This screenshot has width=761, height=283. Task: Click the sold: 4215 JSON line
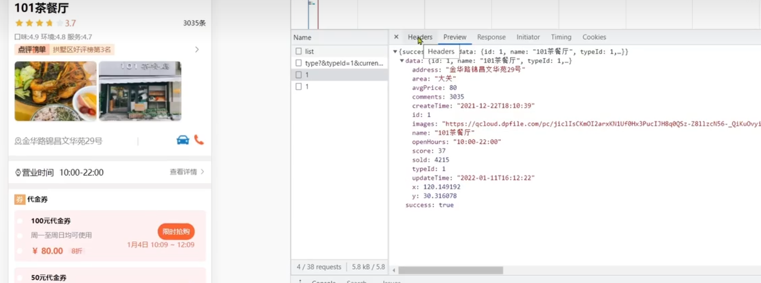(x=431, y=160)
